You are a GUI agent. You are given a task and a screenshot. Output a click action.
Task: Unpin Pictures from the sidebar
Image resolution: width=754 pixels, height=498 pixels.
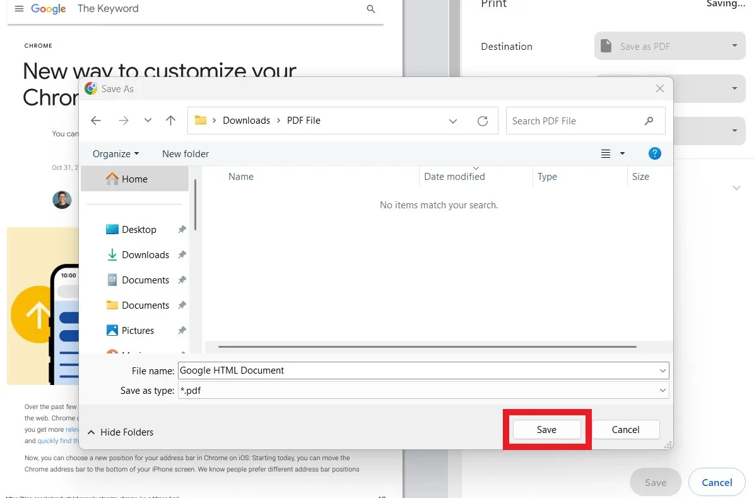click(182, 330)
